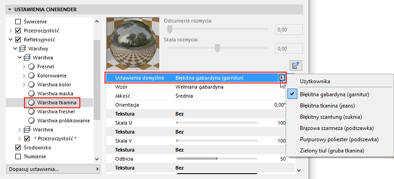Select Błękitny szantung (suknia) preset
The image size is (394, 179).
pos(331,117)
